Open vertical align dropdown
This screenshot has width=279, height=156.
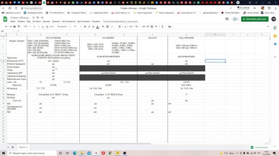tap(126, 27)
